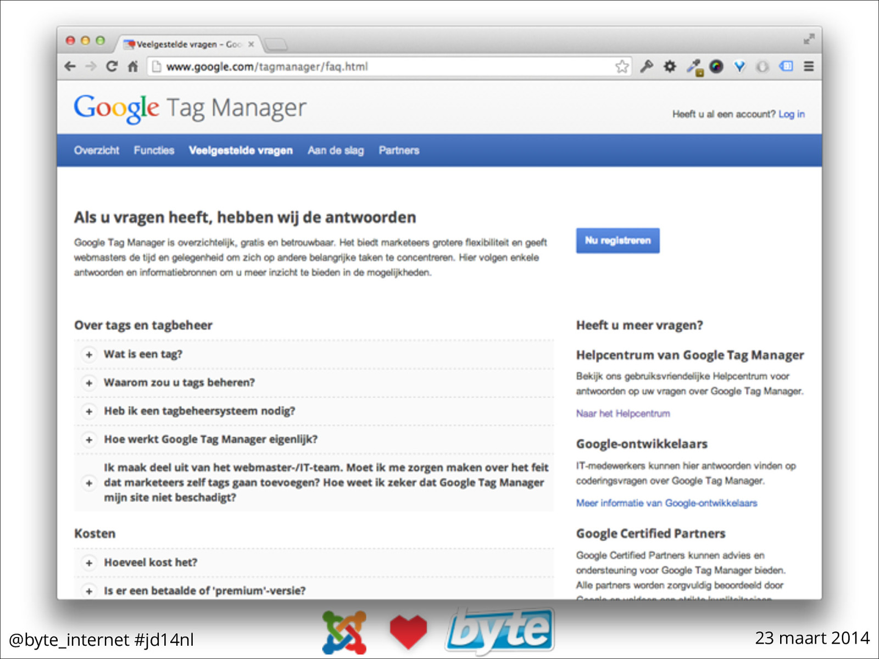Open the browser home page icon
This screenshot has height=659, width=879.
[132, 66]
